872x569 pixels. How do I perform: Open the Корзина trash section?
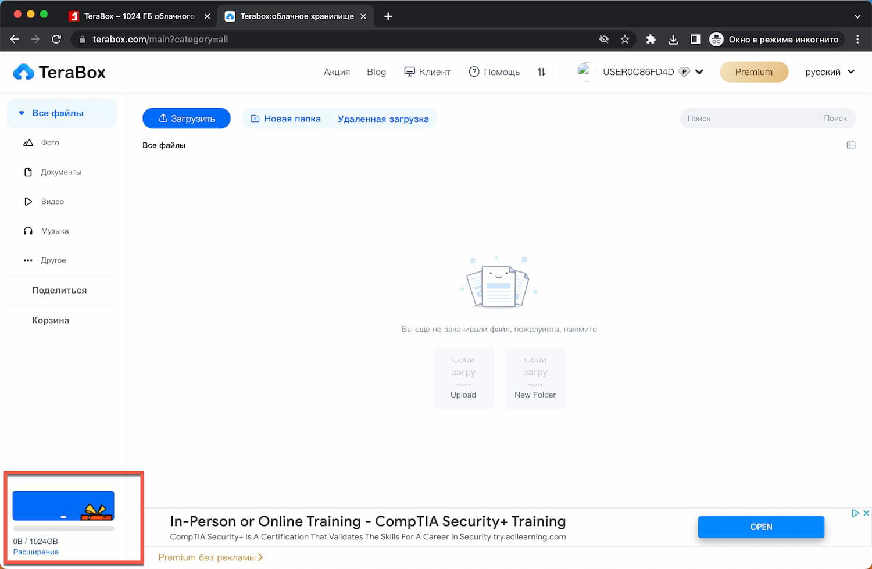[x=51, y=320]
